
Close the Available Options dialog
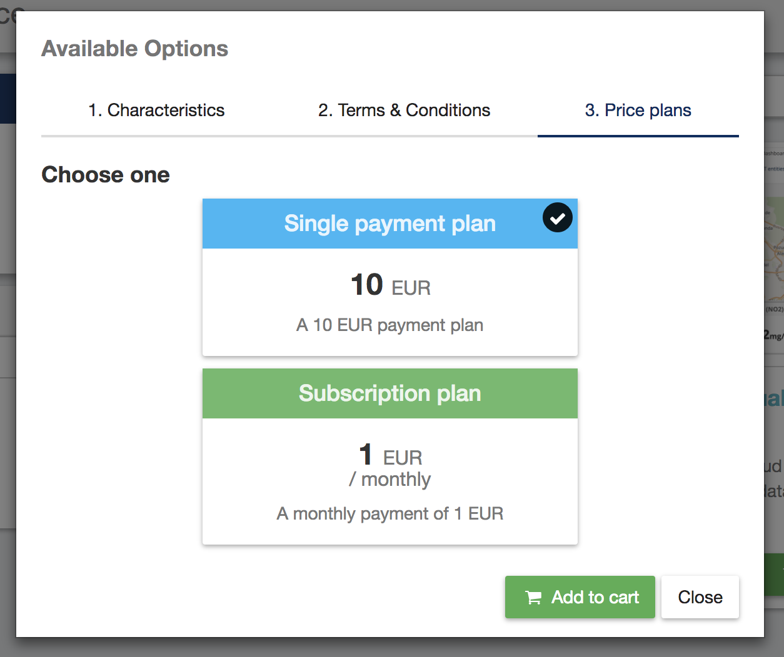700,597
